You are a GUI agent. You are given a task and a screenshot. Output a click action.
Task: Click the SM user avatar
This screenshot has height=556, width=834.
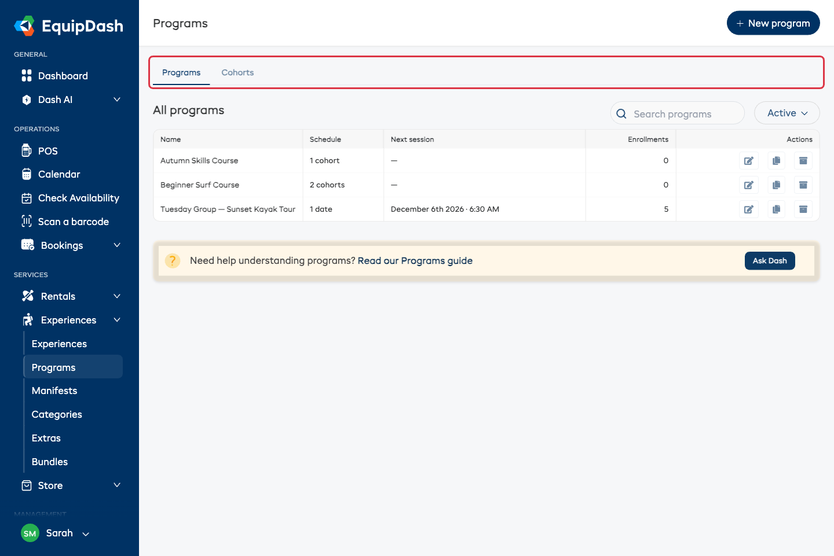pyautogui.click(x=30, y=533)
